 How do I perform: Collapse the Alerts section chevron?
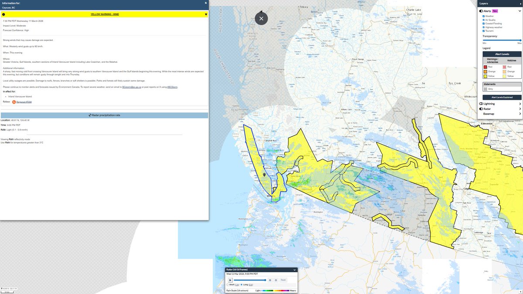point(520,11)
